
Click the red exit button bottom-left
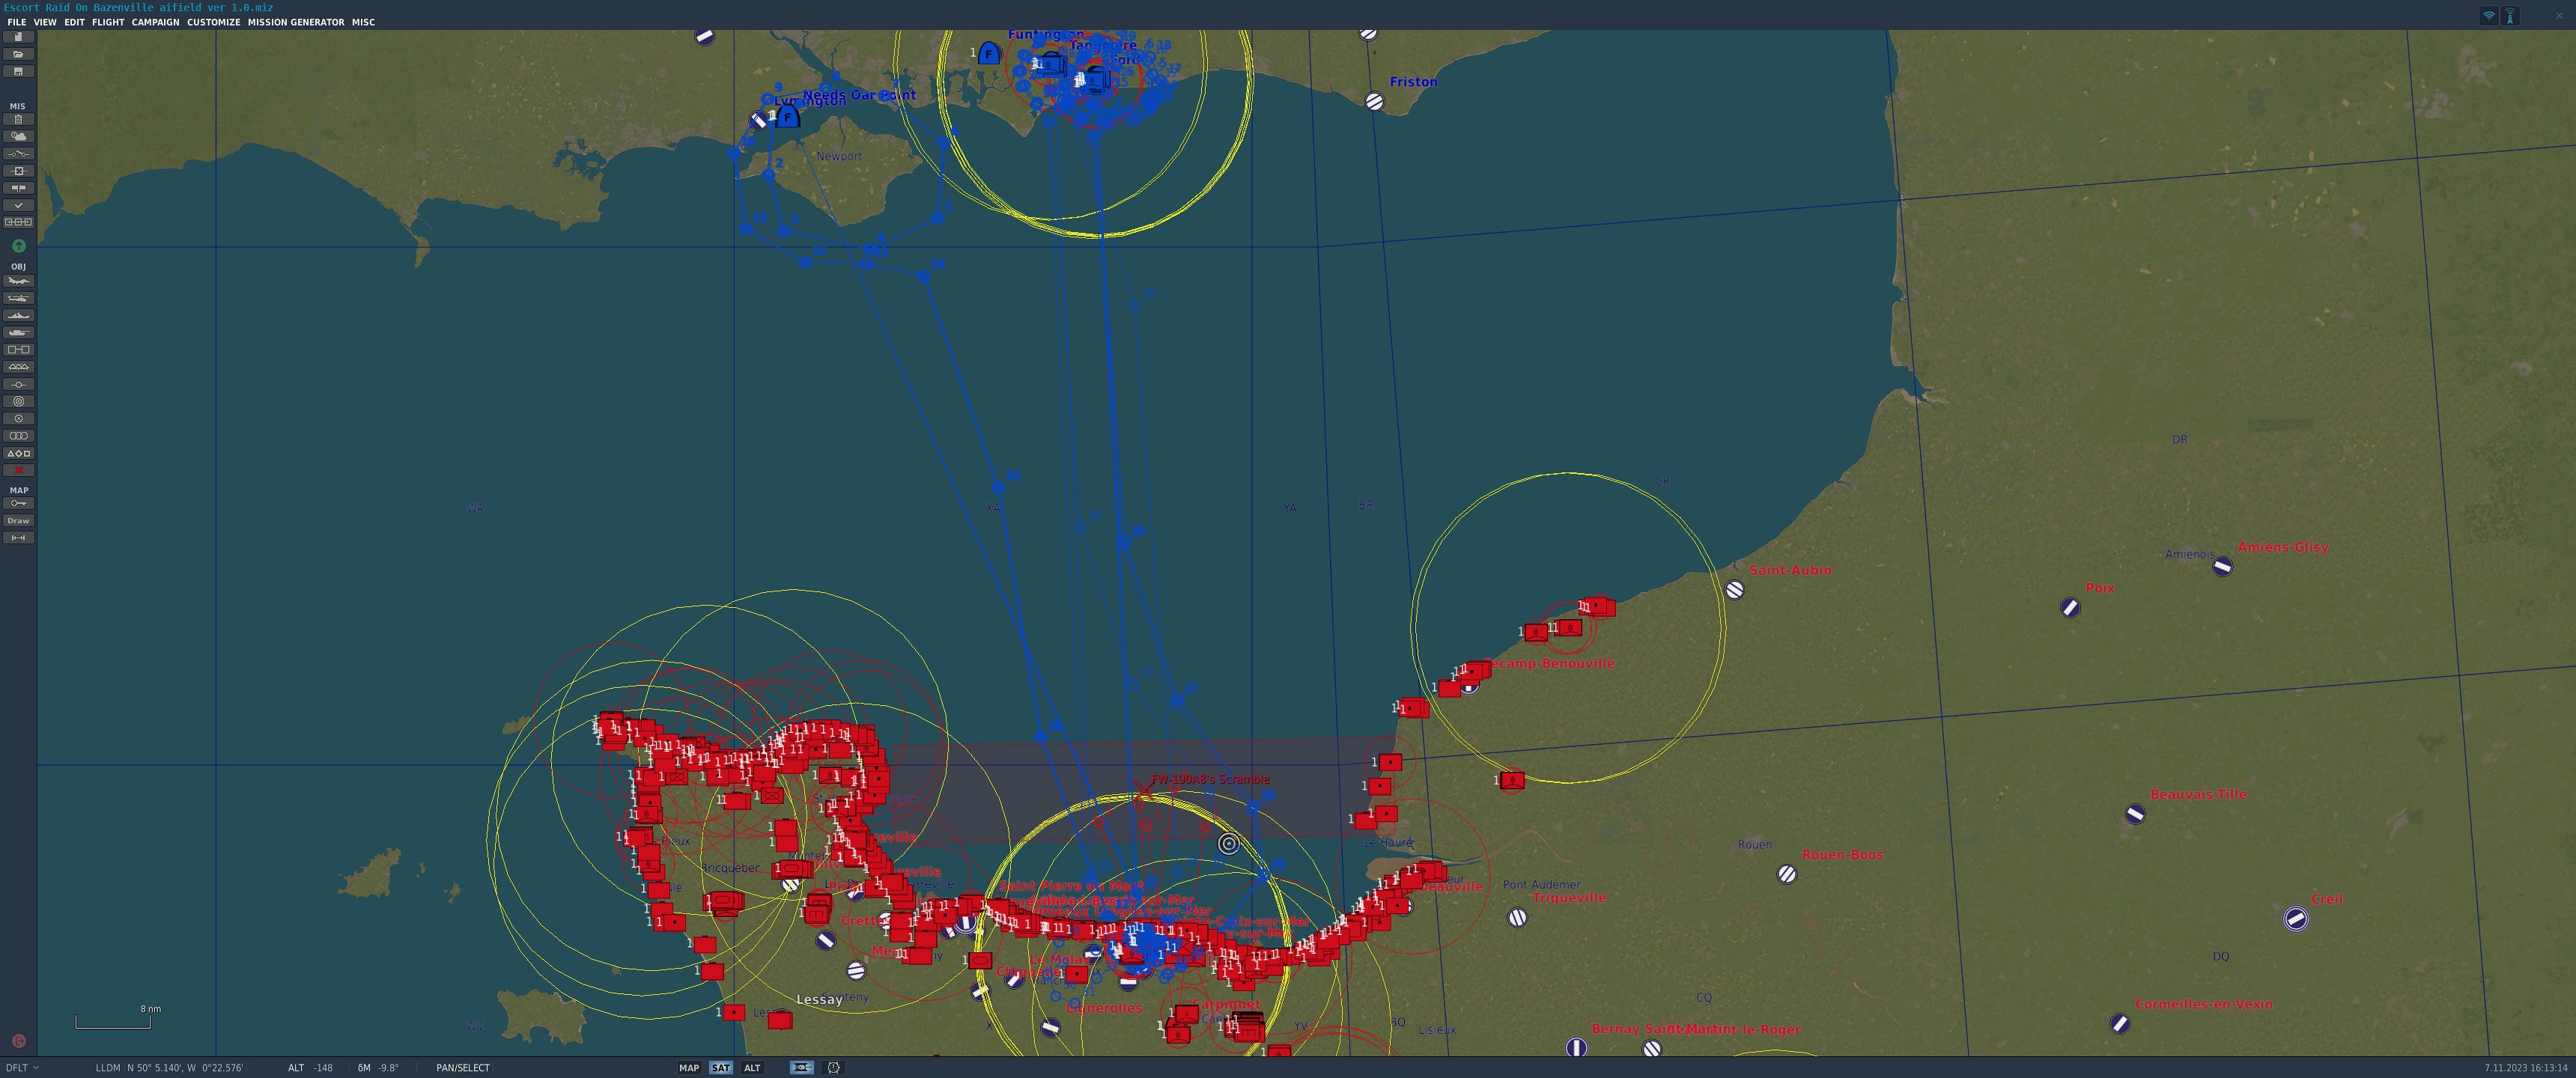pos(18,1041)
